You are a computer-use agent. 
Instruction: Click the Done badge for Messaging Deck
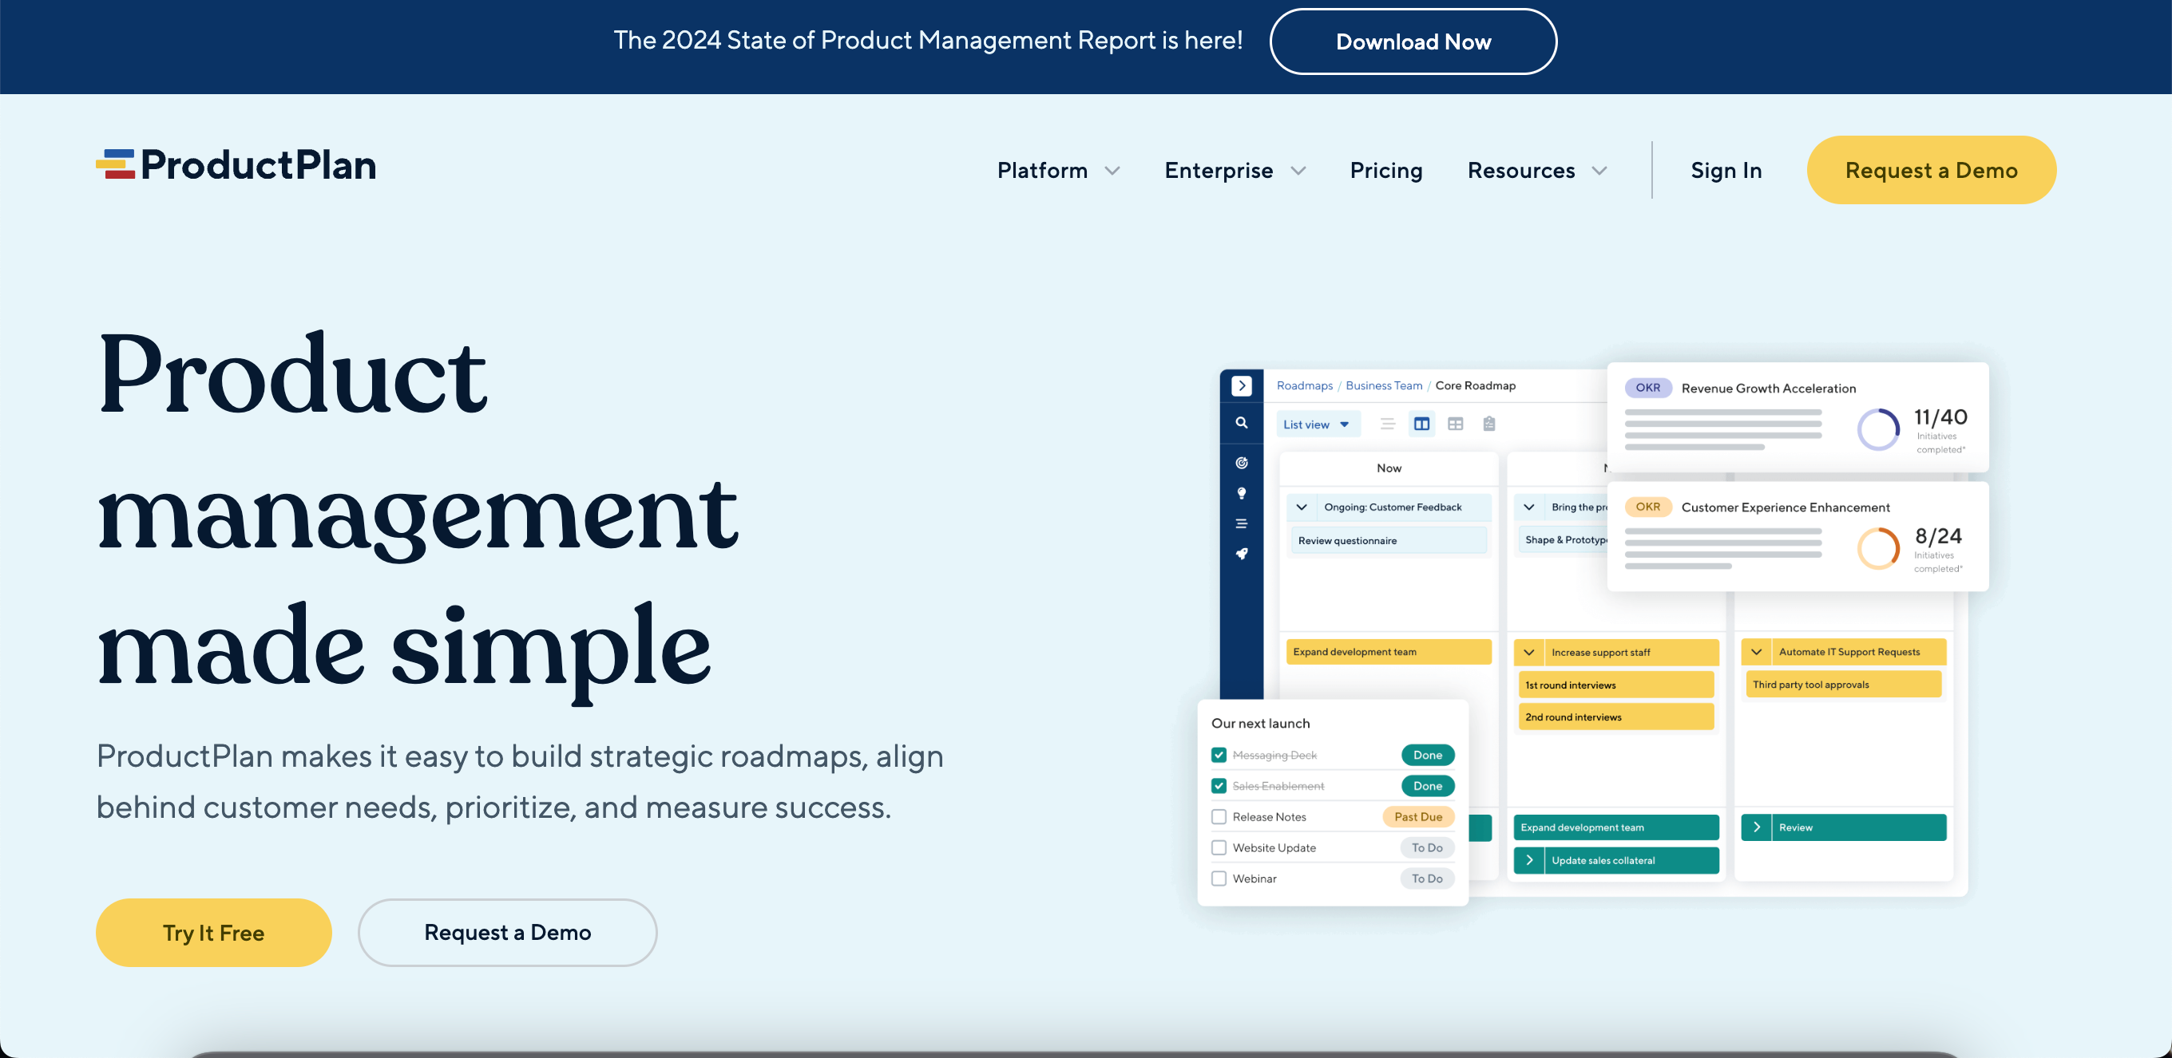[x=1428, y=755]
